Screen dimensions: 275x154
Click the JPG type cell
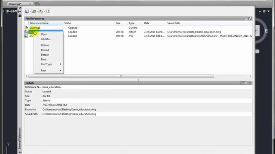click(x=131, y=36)
